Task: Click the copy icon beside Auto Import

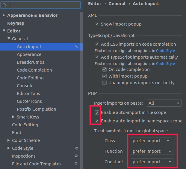Action: 76,47
